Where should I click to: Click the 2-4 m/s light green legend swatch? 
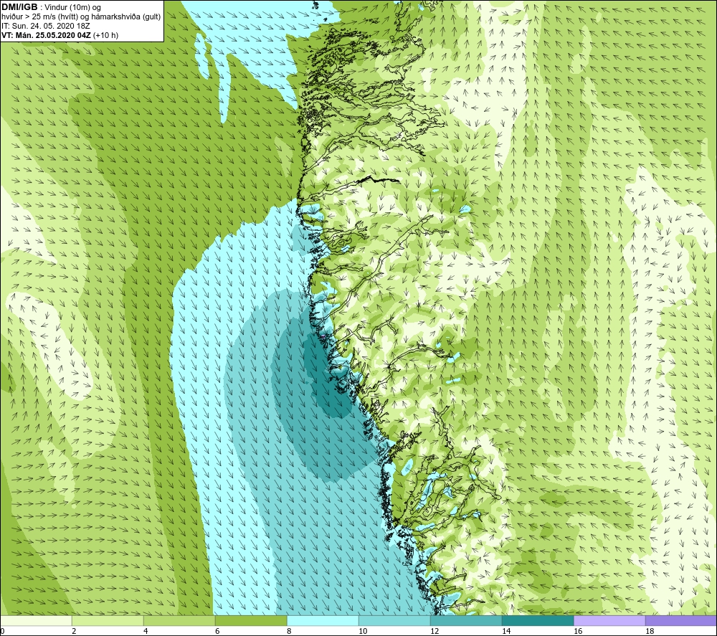[108, 620]
